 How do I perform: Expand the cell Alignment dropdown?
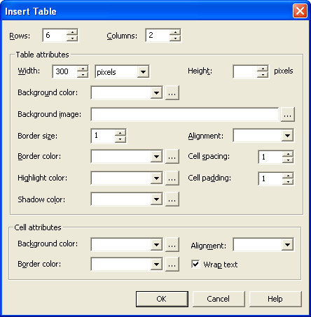[263, 244]
